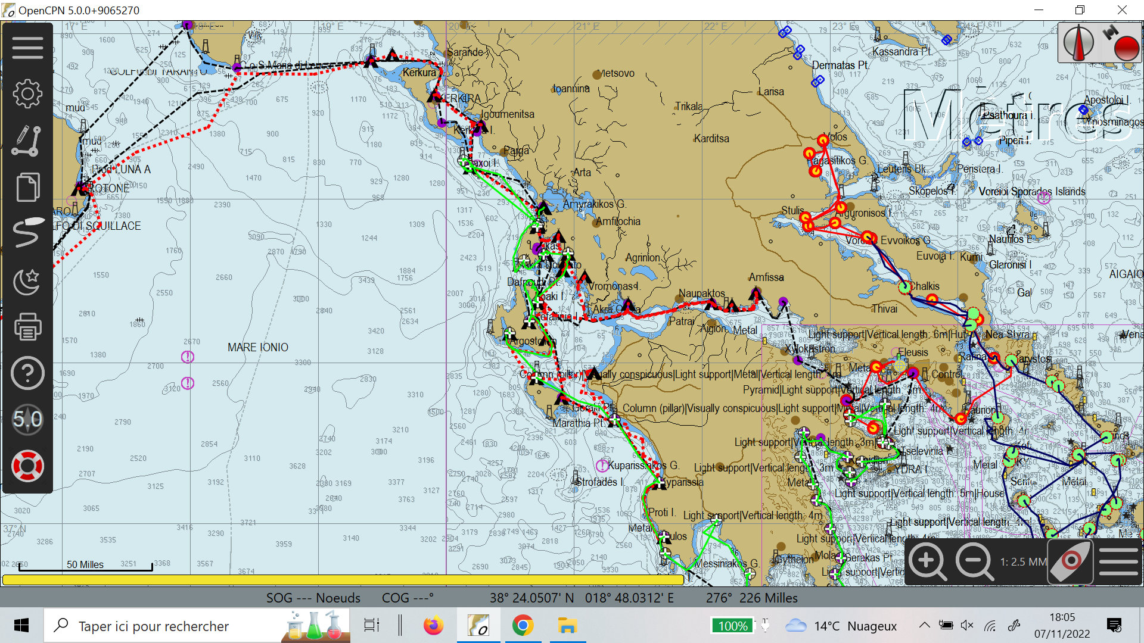Click the Larisa place label
Screen dimensions: 1144x643
(771, 92)
